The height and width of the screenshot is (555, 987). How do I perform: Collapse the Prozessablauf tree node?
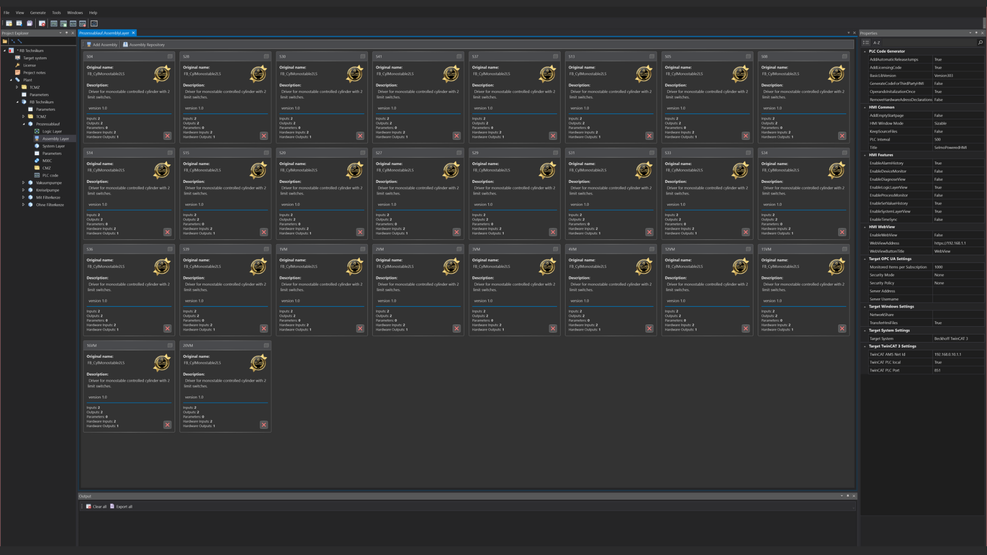point(24,124)
